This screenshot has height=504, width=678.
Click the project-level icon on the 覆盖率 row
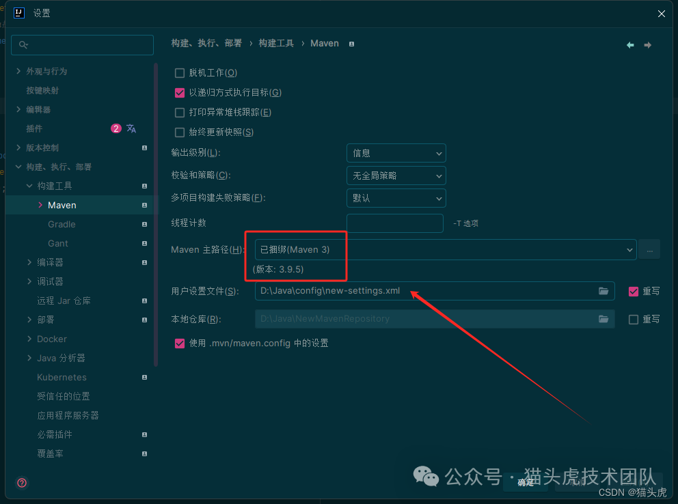pos(144,453)
